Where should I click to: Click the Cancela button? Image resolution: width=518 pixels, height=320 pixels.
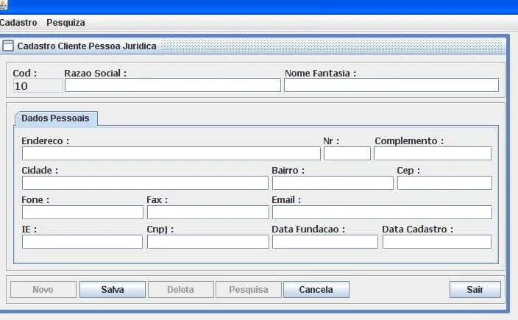(316, 290)
